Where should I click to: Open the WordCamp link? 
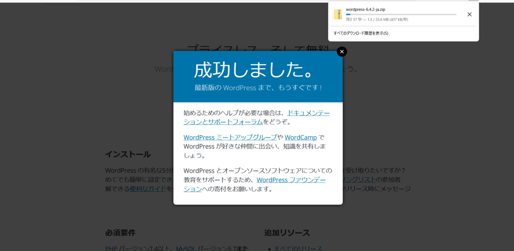pos(301,137)
